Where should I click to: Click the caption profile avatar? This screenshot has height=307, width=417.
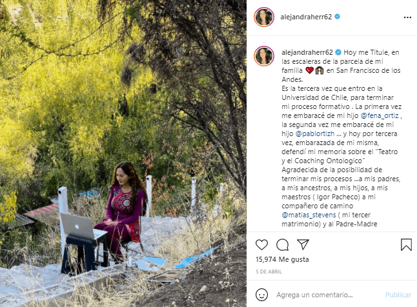click(264, 56)
